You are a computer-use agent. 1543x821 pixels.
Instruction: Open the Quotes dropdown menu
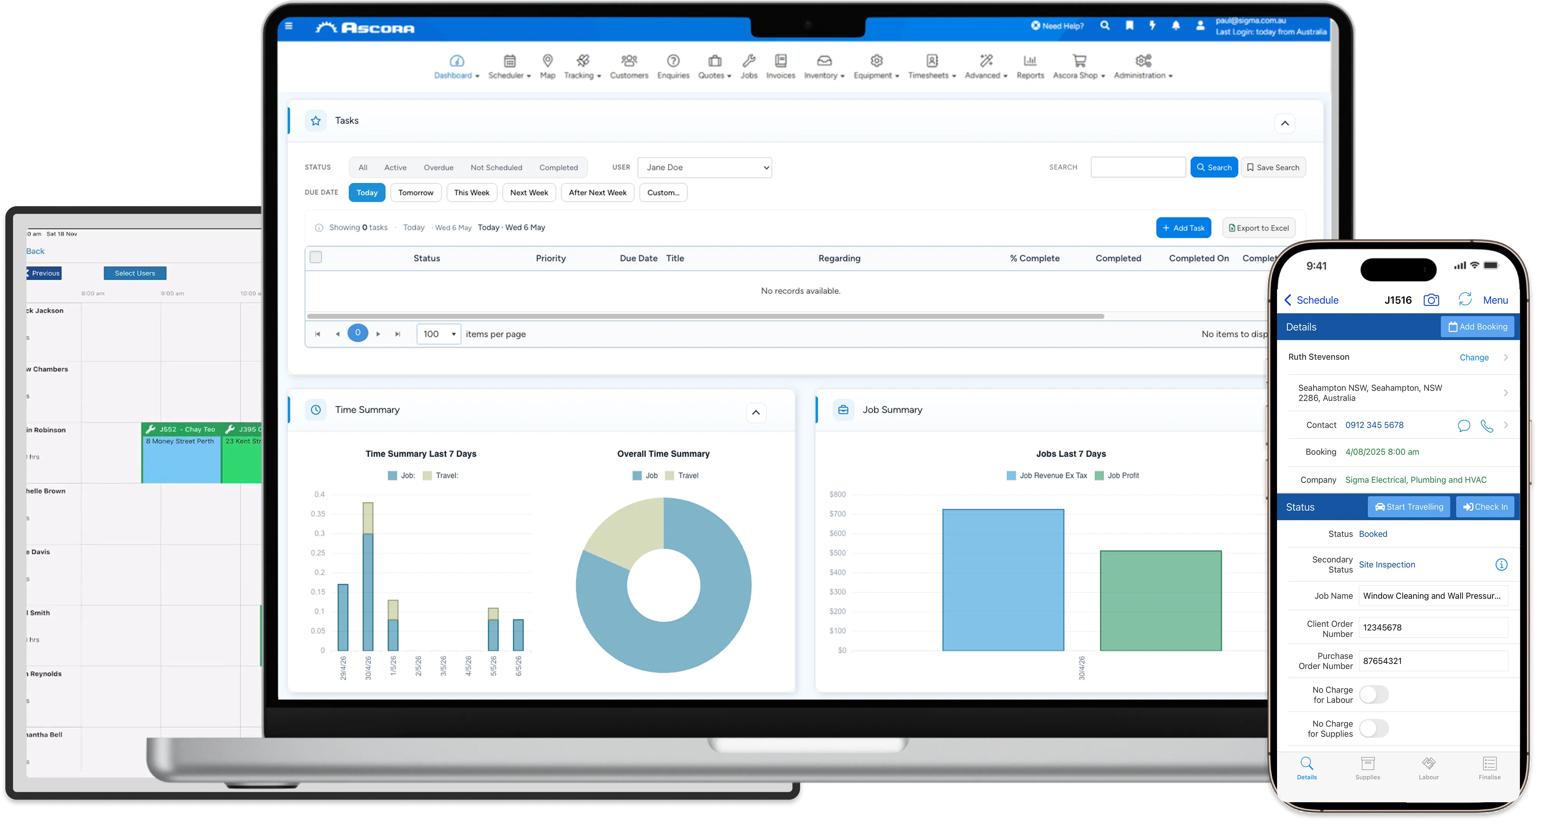pyautogui.click(x=715, y=67)
